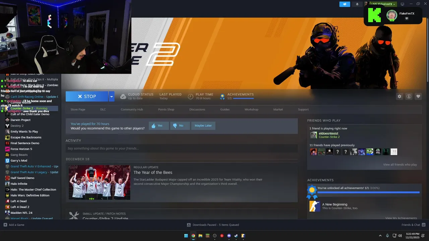429x241 pixels.
Task: Open the game settings gear
Action: (x=399, y=96)
